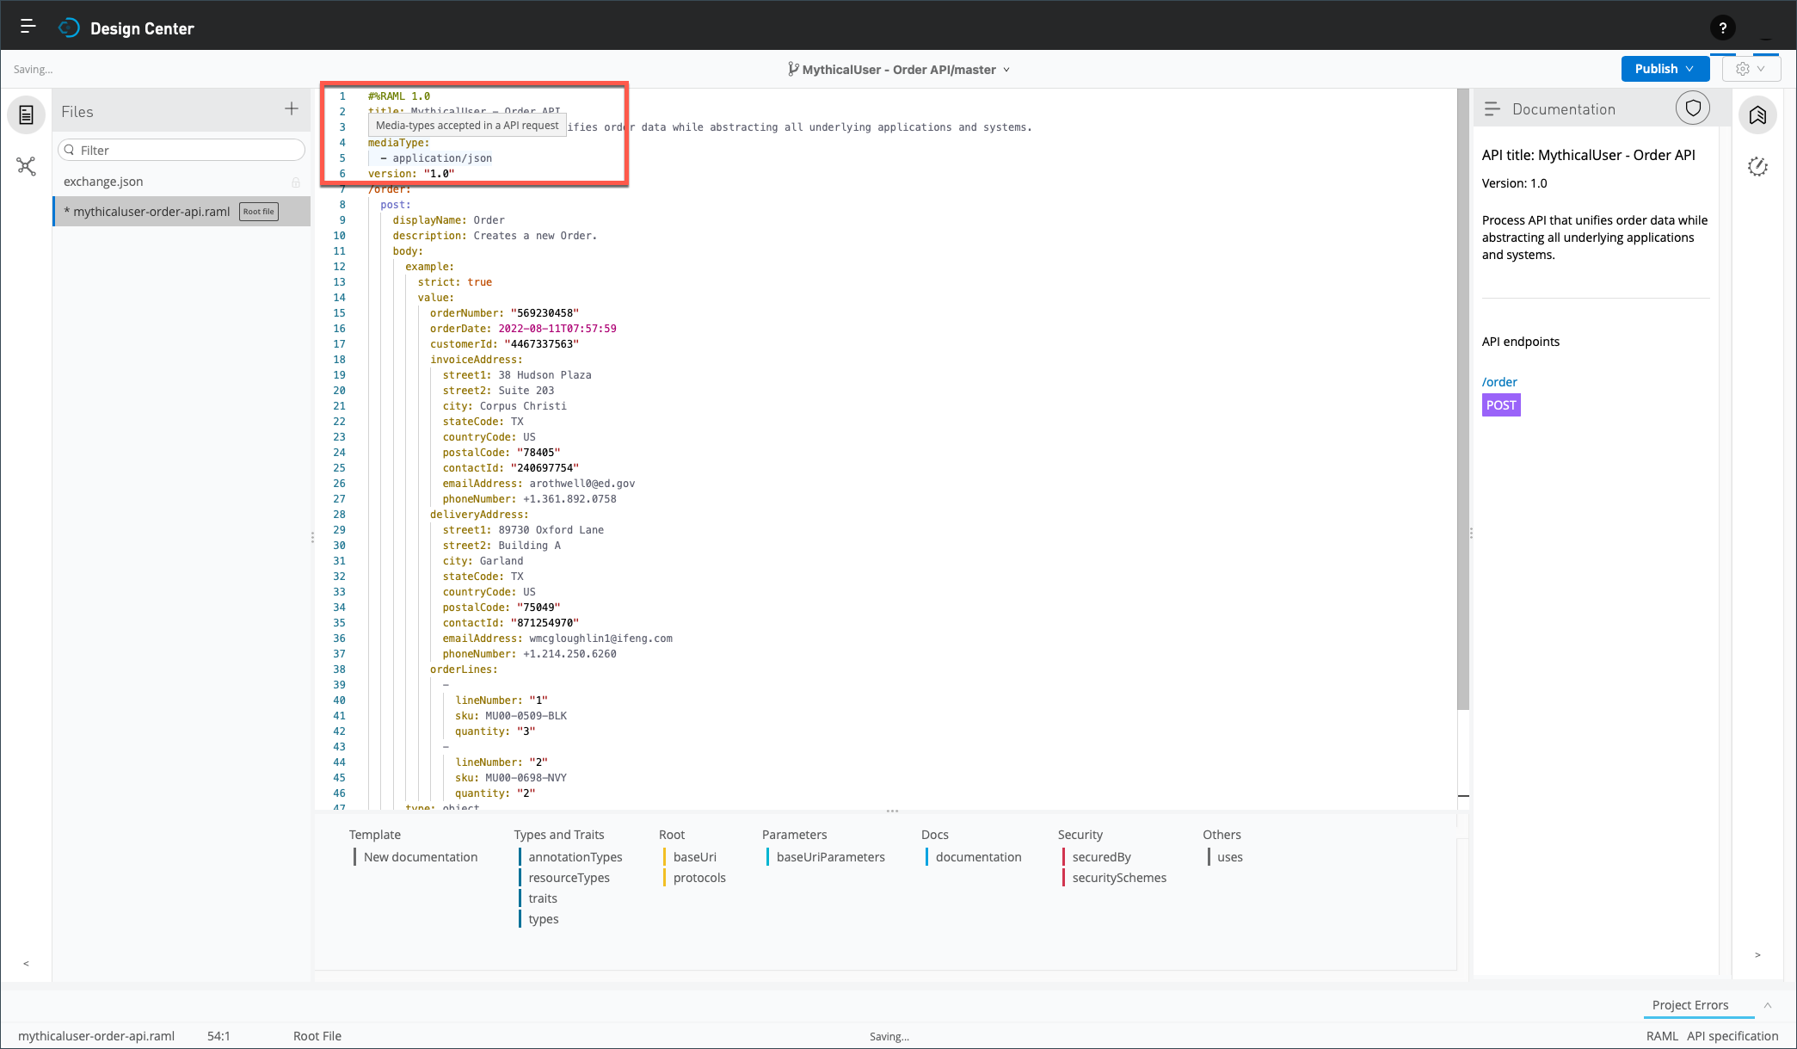The width and height of the screenshot is (1797, 1049).
Task: Insert securitySchemes shelf item
Action: click(x=1119, y=878)
